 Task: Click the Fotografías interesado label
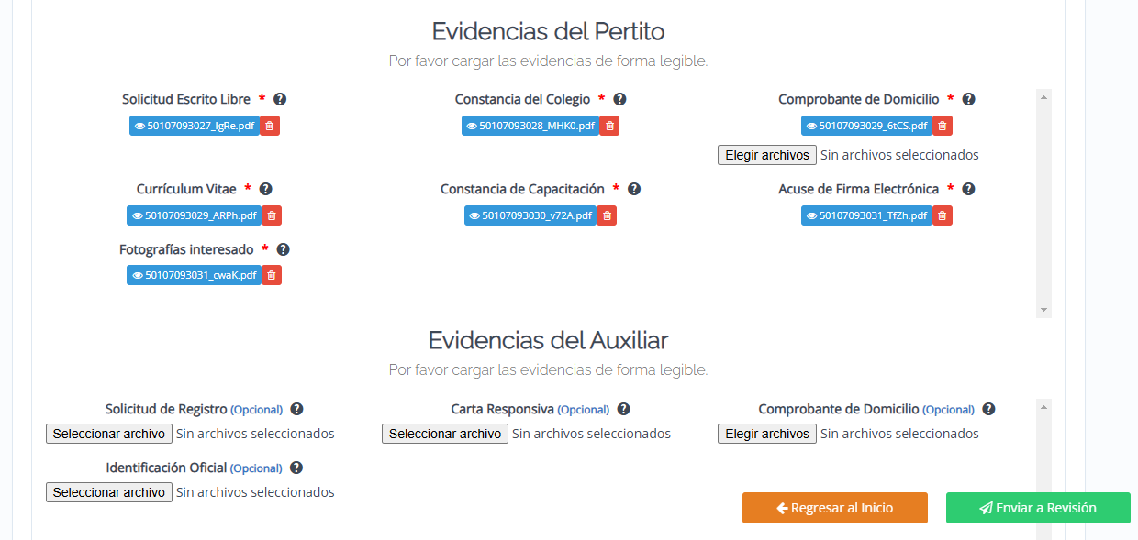click(186, 249)
